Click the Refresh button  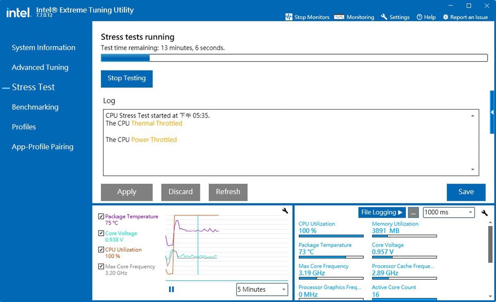pos(228,192)
